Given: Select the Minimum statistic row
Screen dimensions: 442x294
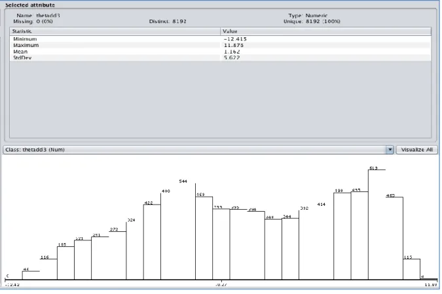Looking at the screenshot, I should (220, 39).
